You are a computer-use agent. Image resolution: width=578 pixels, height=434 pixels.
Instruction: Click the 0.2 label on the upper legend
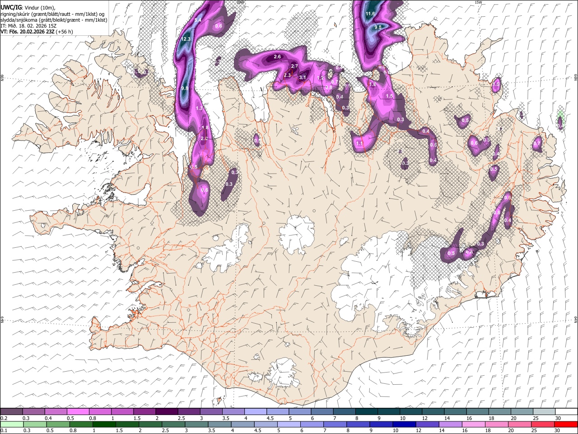(4, 418)
